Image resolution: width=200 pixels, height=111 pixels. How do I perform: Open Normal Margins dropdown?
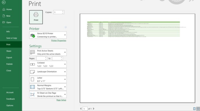(x=48, y=87)
